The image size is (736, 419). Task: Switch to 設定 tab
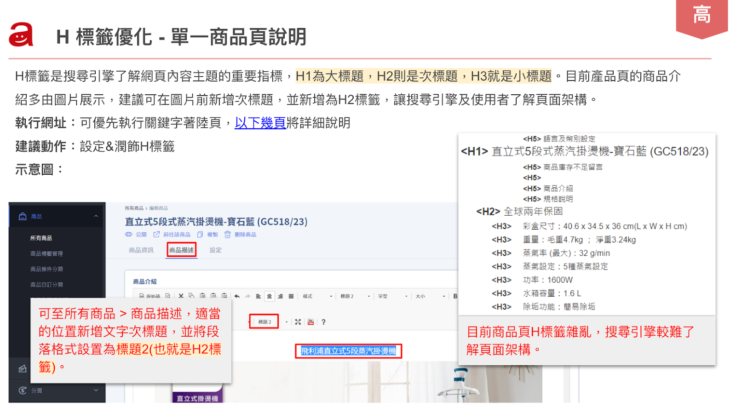pos(216,250)
